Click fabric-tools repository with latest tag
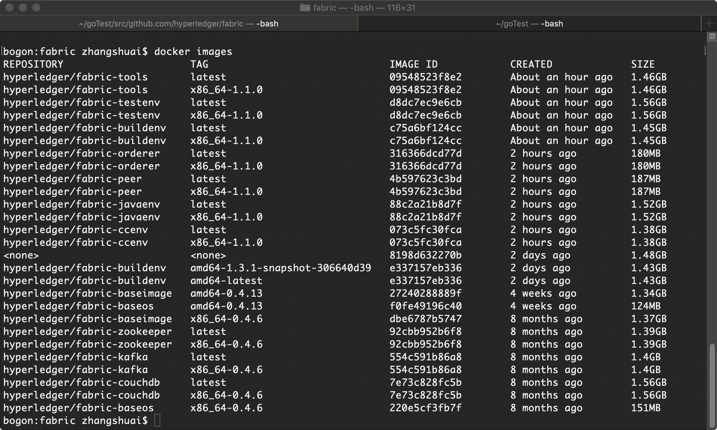 pos(75,77)
